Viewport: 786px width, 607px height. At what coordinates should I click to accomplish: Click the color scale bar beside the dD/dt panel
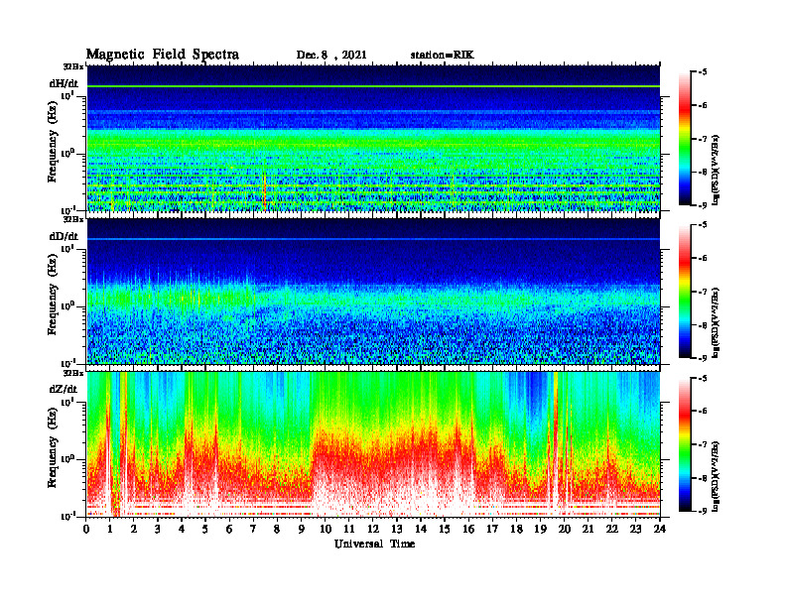pyautogui.click(x=685, y=292)
